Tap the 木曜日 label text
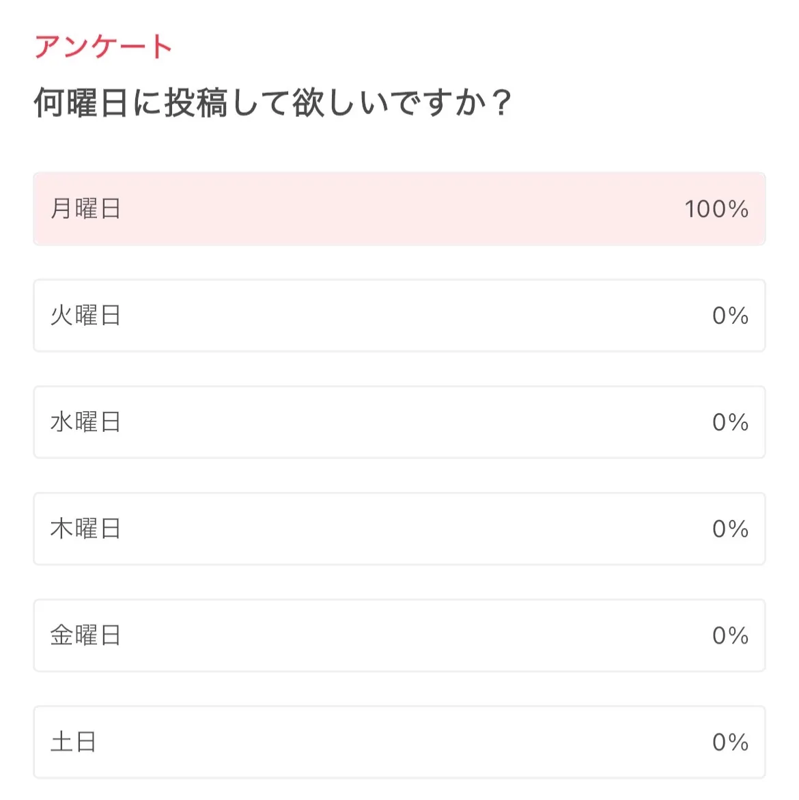Image resolution: width=799 pixels, height=800 pixels. [x=85, y=529]
